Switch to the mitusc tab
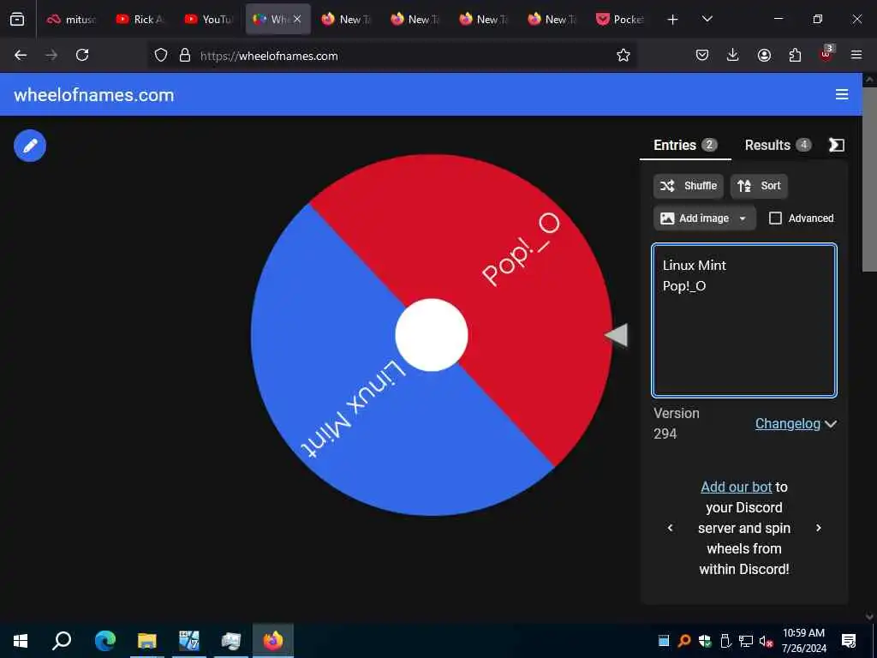 71,20
